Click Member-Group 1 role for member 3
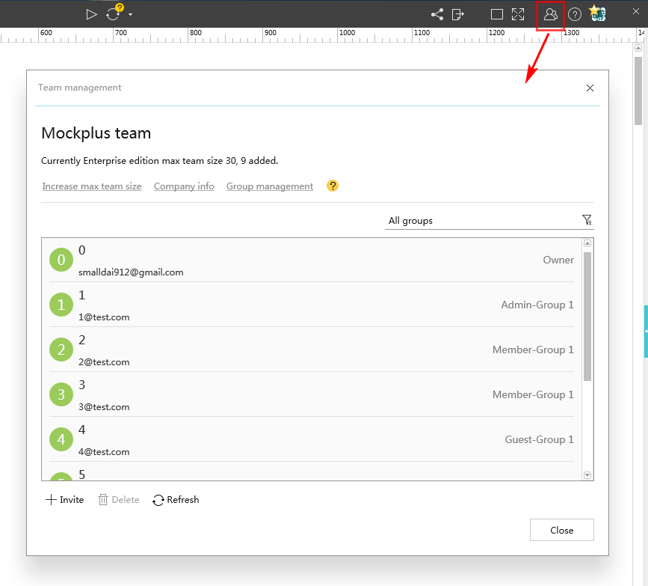 (533, 395)
